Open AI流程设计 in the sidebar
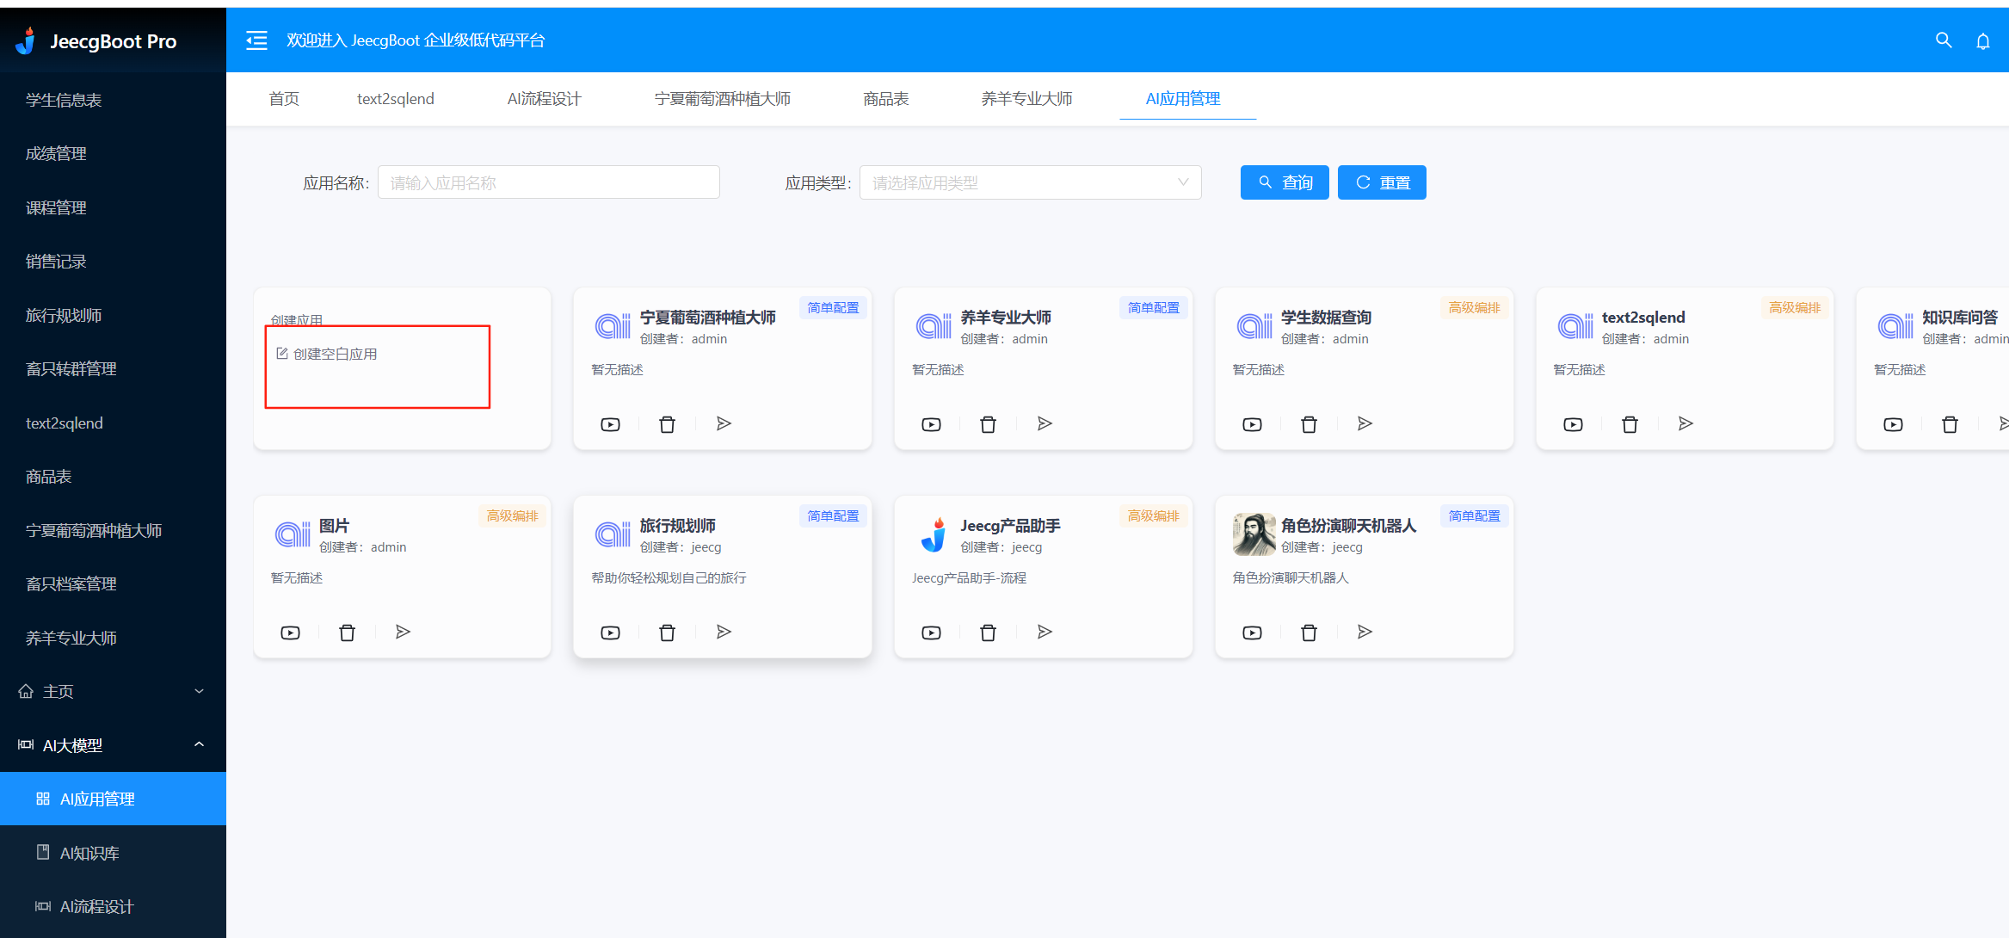 click(113, 906)
